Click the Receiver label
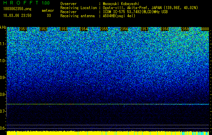212x135 pixels. (x=68, y=12)
